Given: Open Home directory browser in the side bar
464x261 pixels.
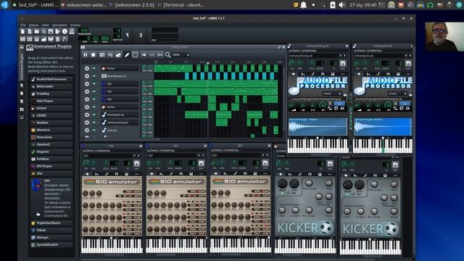Looking at the screenshot, I should click(x=22, y=109).
